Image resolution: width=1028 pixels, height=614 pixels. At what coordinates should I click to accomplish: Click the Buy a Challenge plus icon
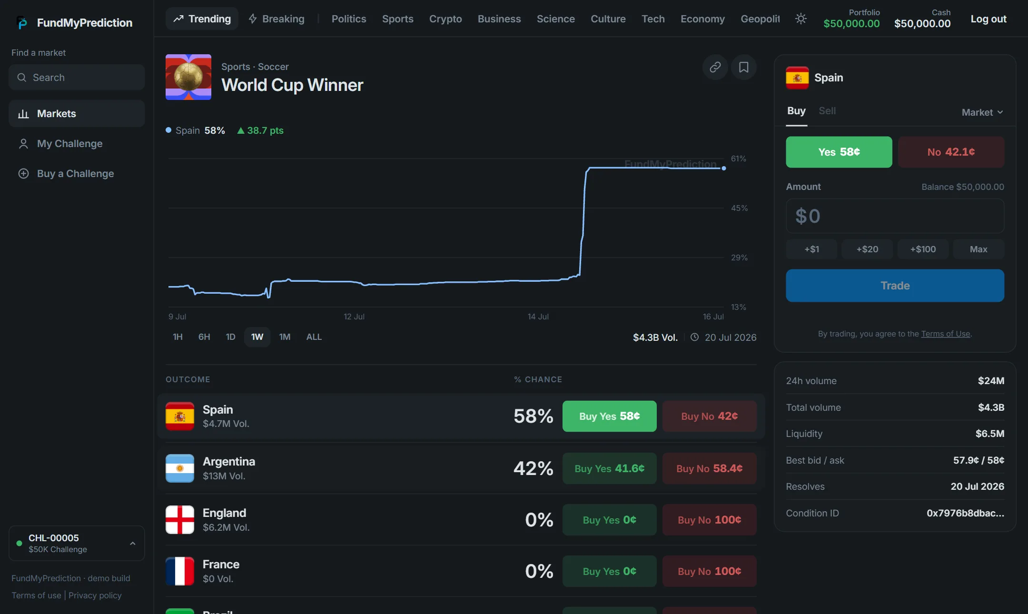[x=23, y=174]
